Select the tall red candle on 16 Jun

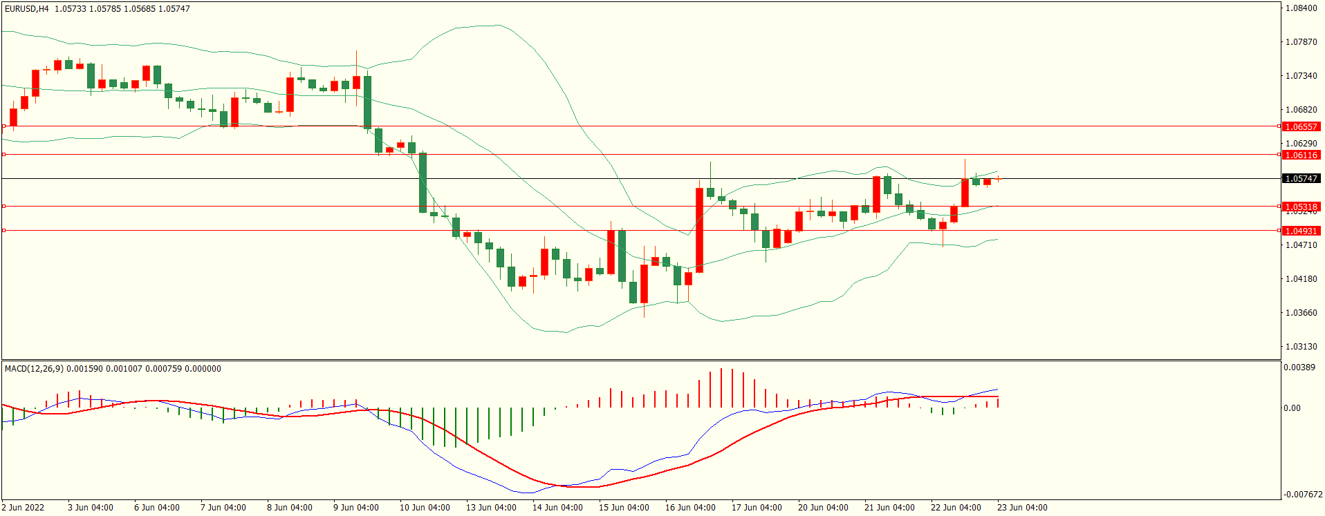[x=699, y=229]
